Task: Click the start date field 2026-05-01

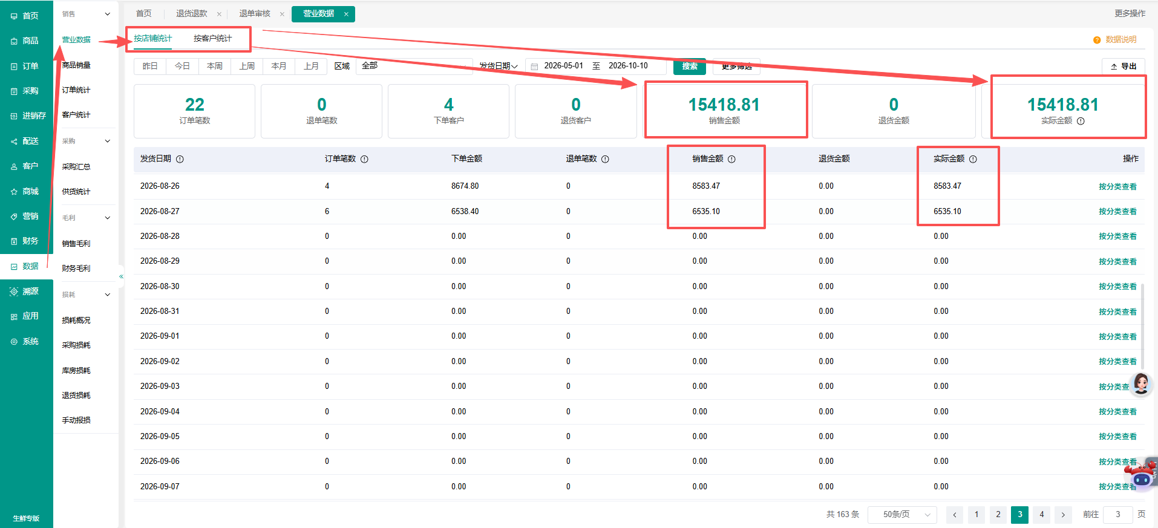Action: tap(564, 66)
